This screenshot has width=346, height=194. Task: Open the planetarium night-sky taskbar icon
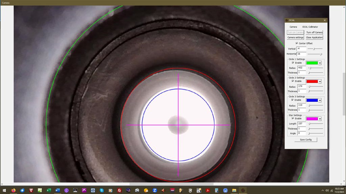[128, 190]
